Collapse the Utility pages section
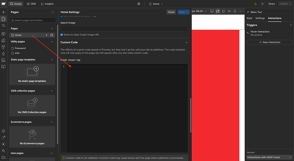The image size is (294, 161). tap(52, 42)
